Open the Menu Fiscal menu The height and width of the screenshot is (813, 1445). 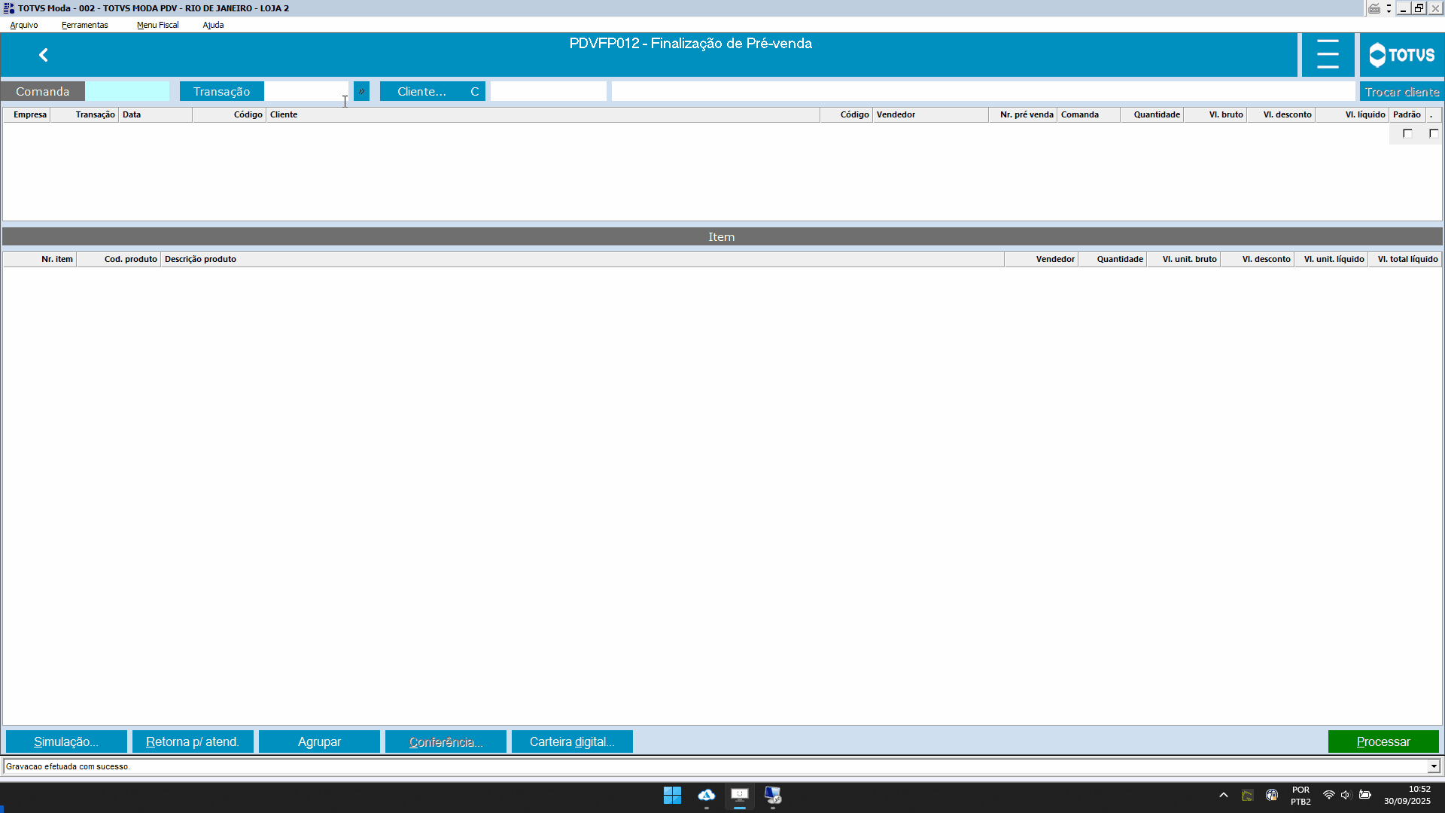[157, 25]
